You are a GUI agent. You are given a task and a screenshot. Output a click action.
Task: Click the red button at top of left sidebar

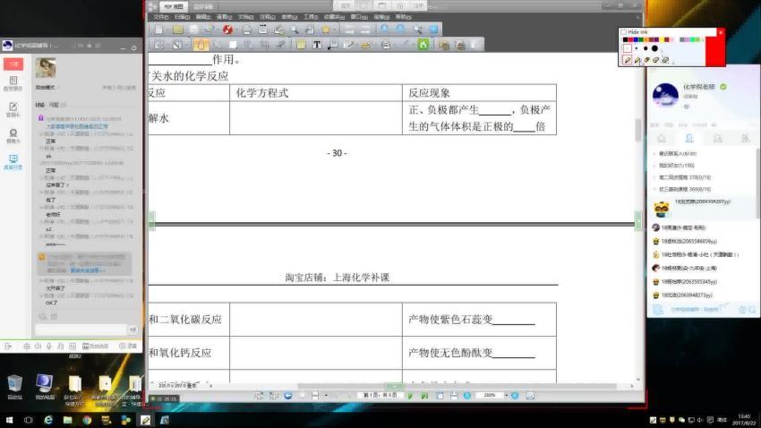pyautogui.click(x=13, y=64)
